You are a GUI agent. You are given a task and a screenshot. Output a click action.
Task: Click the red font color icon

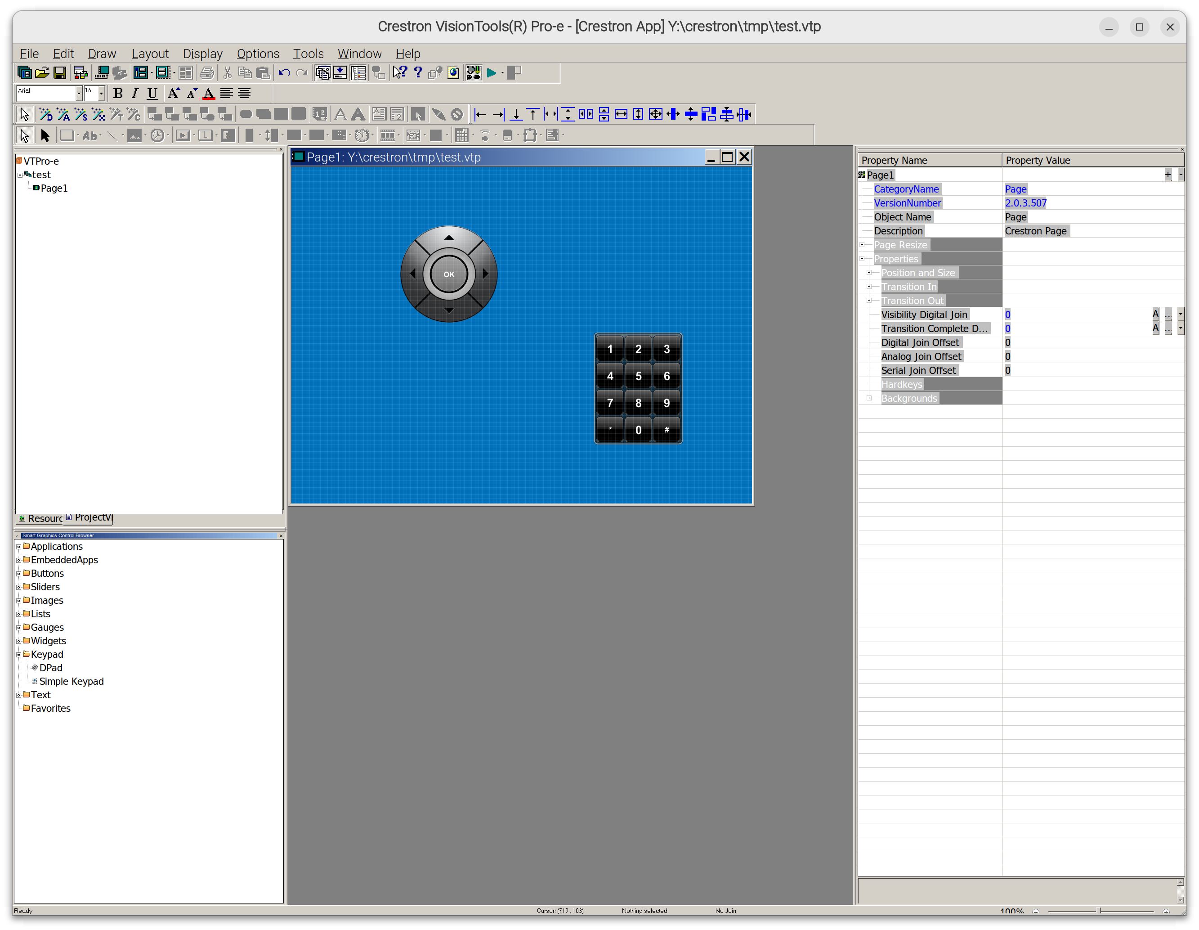209,94
